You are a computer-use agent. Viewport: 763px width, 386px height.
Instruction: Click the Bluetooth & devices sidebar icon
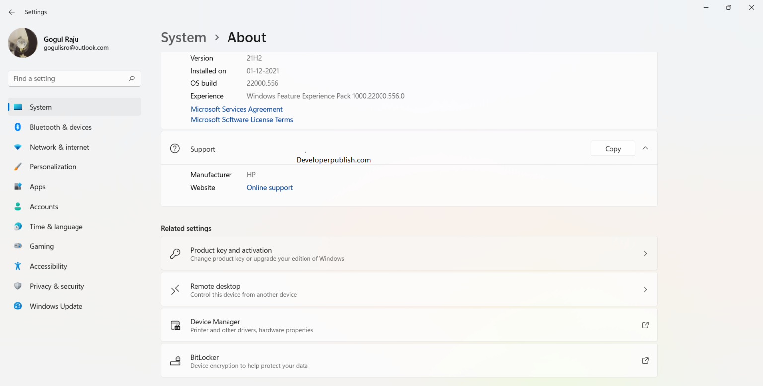pos(18,127)
